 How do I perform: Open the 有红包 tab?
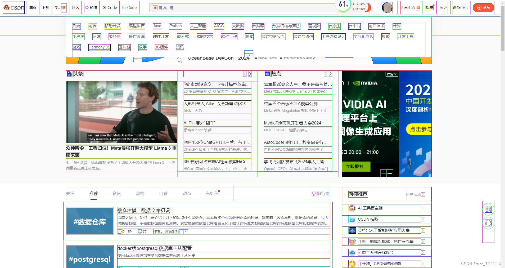(212, 194)
